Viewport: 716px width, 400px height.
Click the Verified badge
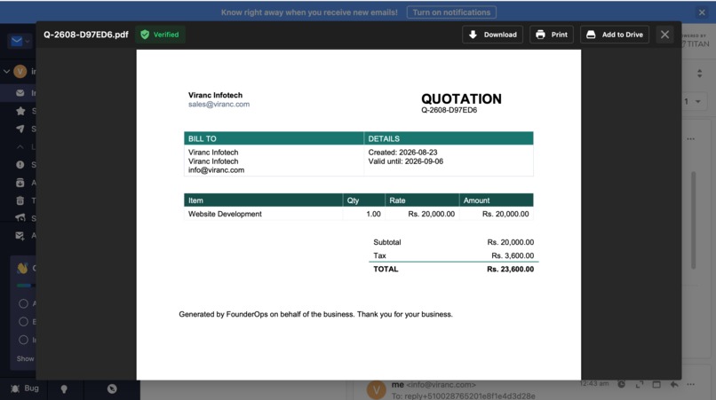coord(160,35)
